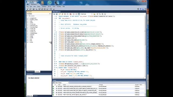Switch to the Session tab

coord(35,96)
